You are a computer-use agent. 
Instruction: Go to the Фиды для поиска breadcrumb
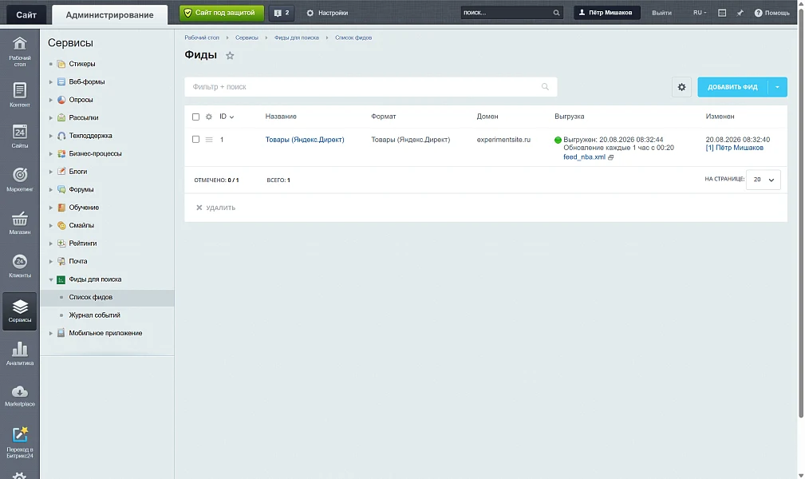(x=296, y=38)
